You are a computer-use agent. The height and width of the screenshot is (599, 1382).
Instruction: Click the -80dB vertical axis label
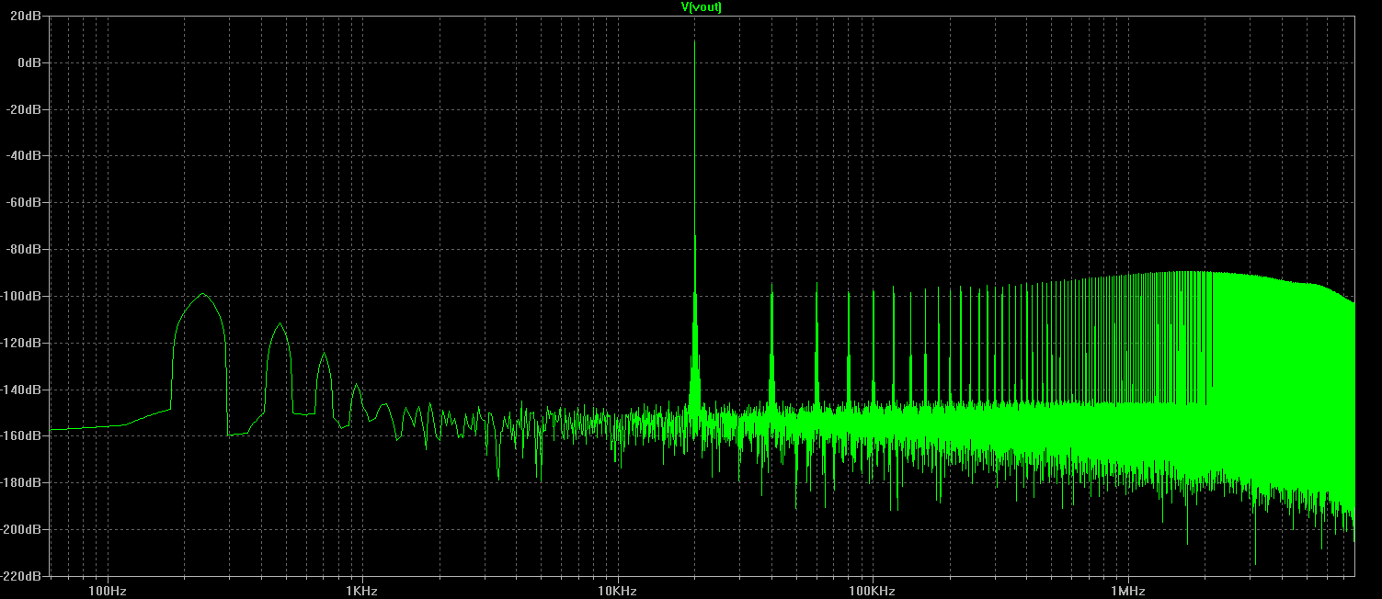25,249
